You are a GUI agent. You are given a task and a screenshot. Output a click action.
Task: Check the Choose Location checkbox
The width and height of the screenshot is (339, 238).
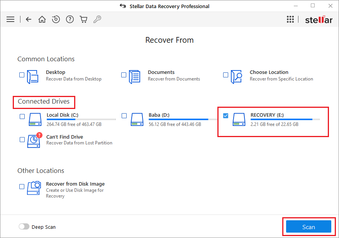tap(225, 75)
